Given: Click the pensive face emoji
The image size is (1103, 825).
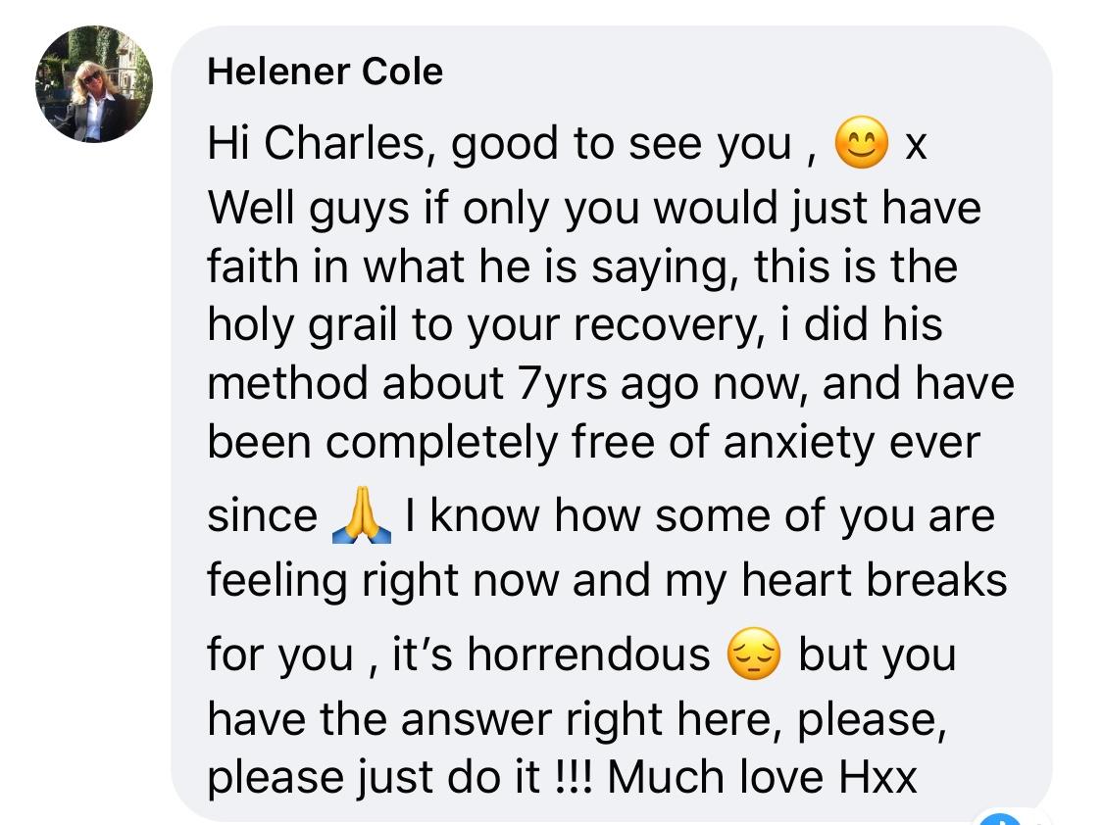Looking at the screenshot, I should click(754, 655).
